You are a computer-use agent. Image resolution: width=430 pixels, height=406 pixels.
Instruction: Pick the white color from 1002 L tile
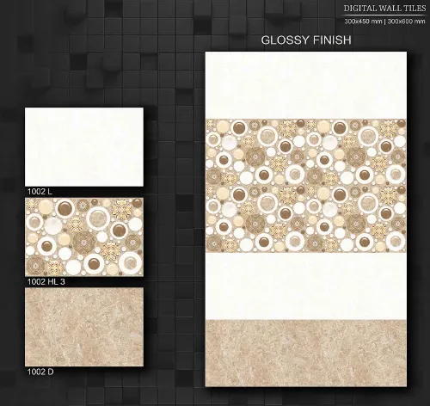84,147
